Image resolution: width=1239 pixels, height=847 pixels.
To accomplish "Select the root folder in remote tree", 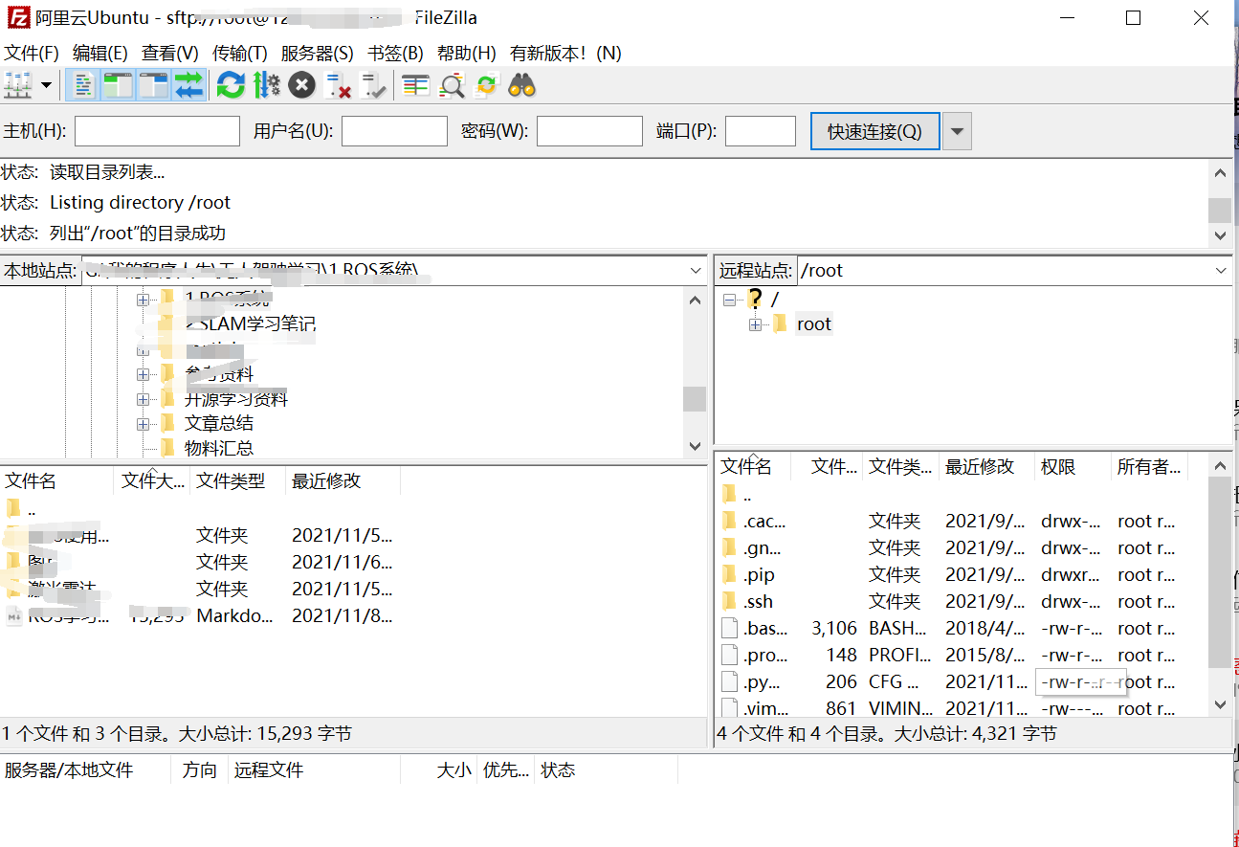I will coord(814,324).
